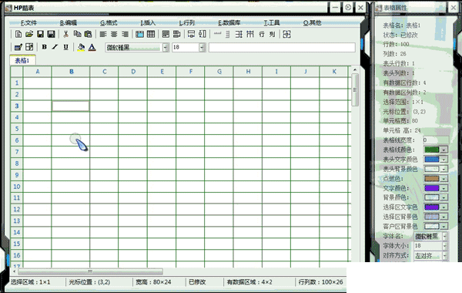
Task: Select column H header
Action: (248, 72)
